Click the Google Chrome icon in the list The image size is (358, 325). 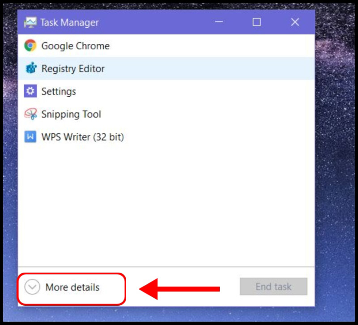(x=30, y=46)
